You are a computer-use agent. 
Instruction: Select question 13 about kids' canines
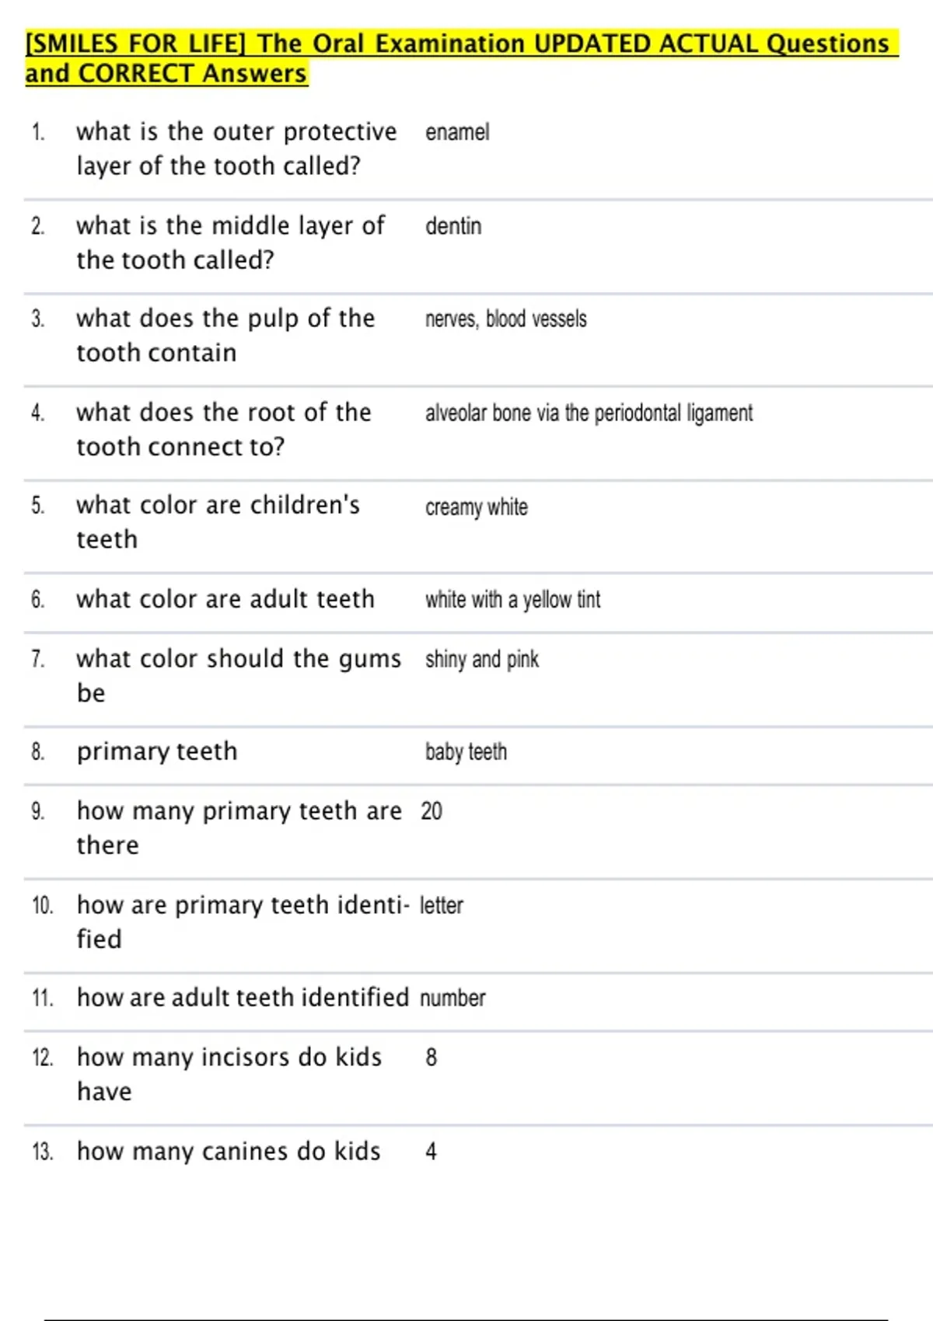(x=229, y=1151)
